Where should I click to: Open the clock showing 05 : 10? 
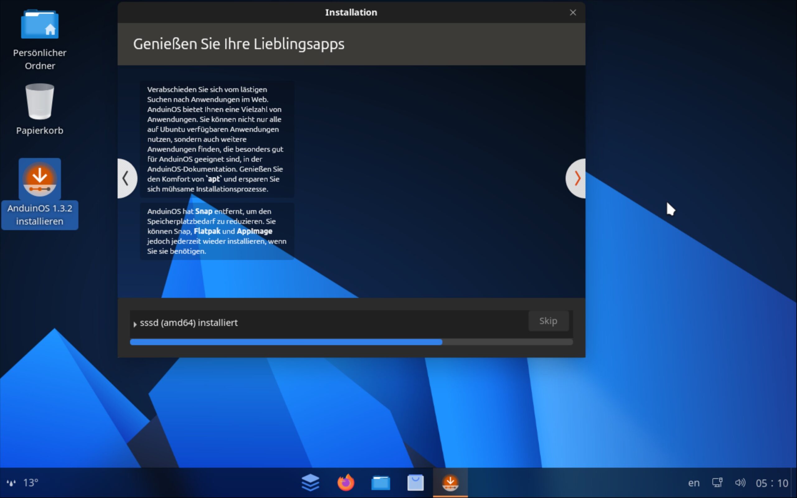772,483
